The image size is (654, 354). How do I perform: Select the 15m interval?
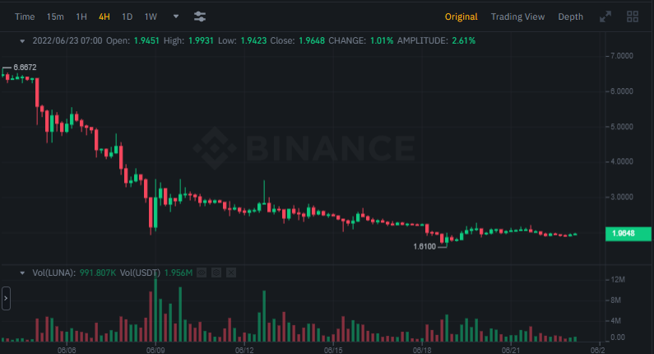(55, 16)
